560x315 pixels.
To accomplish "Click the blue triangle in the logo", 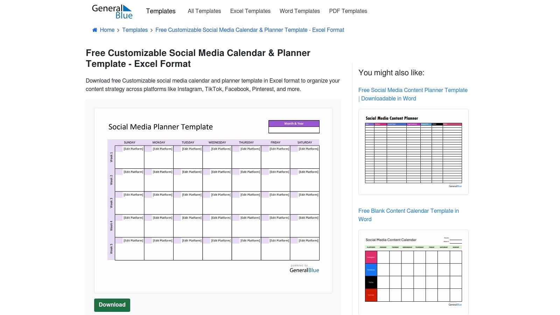I will point(128,8).
